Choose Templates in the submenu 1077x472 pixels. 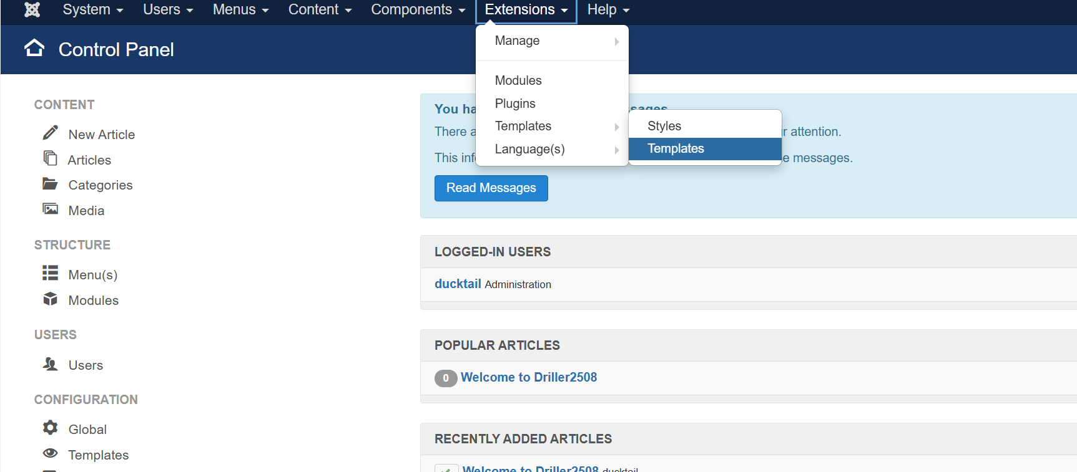(705, 148)
